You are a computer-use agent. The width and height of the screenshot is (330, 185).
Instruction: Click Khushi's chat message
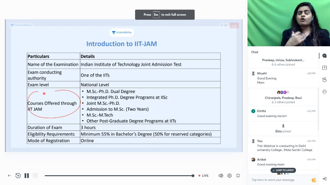[267, 80]
